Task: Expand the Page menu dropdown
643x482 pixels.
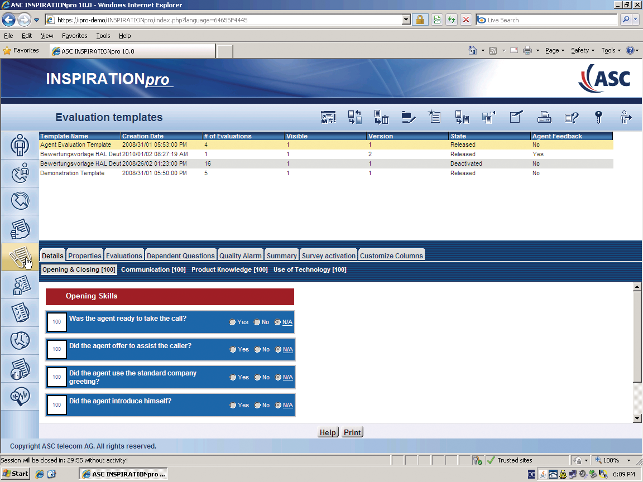Action: (555, 50)
